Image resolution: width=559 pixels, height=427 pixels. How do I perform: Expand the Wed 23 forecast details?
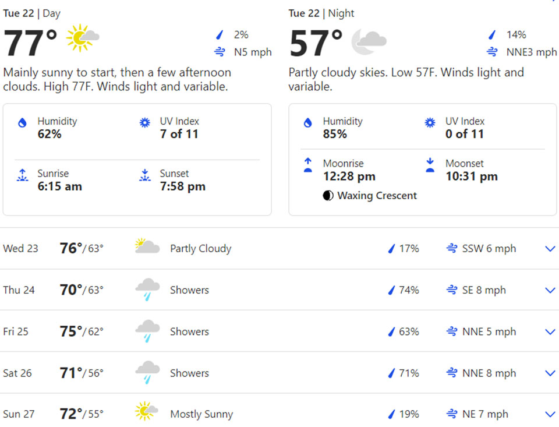(550, 249)
